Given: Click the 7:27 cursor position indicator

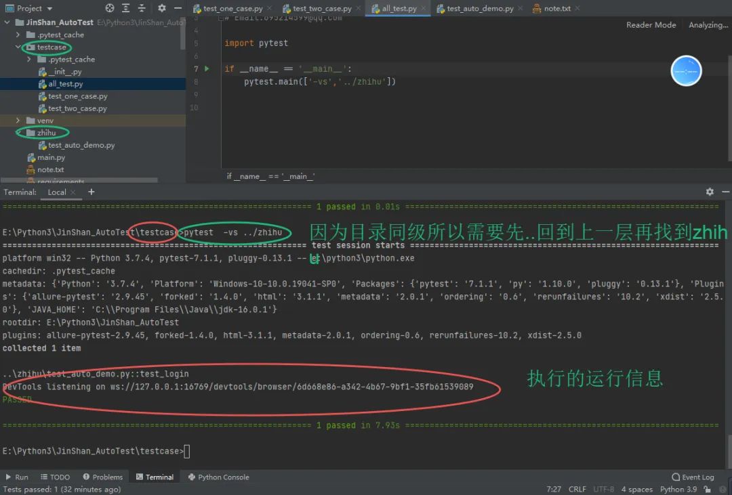Looking at the screenshot, I should tap(554, 489).
